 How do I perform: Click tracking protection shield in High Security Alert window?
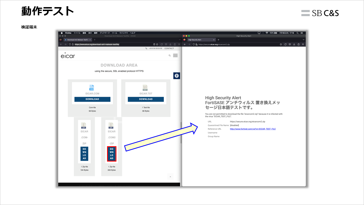(x=194, y=44)
